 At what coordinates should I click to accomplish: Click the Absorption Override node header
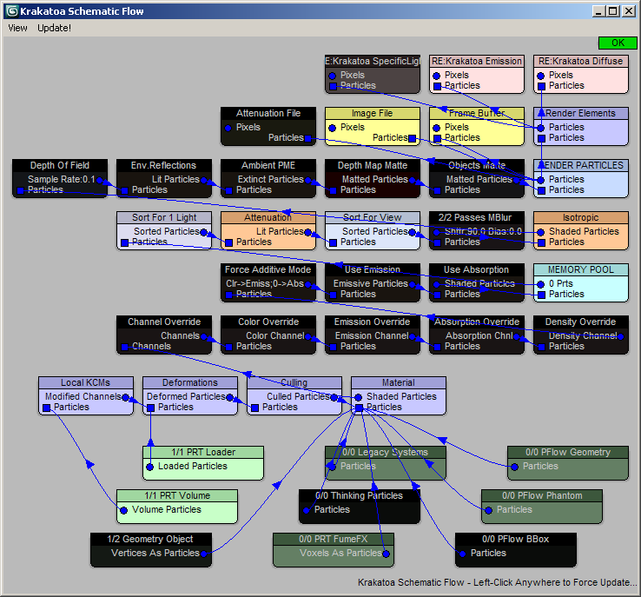point(477,322)
